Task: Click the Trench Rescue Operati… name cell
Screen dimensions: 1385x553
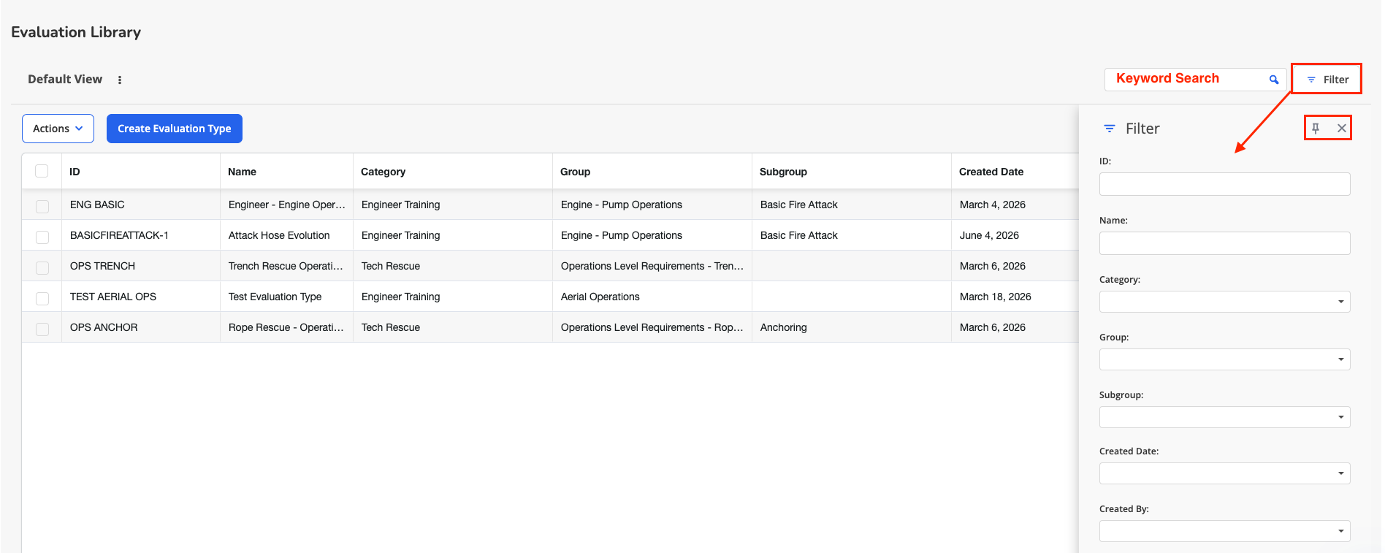Action: click(x=286, y=266)
